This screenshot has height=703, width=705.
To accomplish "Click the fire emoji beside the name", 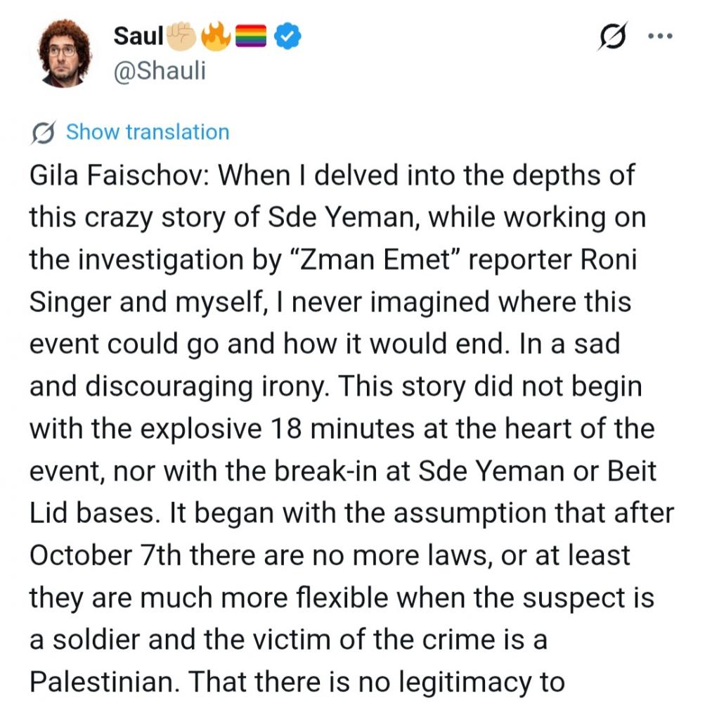I will coord(215,36).
